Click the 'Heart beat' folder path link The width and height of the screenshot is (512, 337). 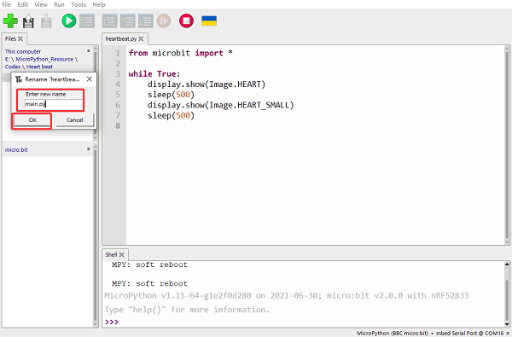click(39, 67)
